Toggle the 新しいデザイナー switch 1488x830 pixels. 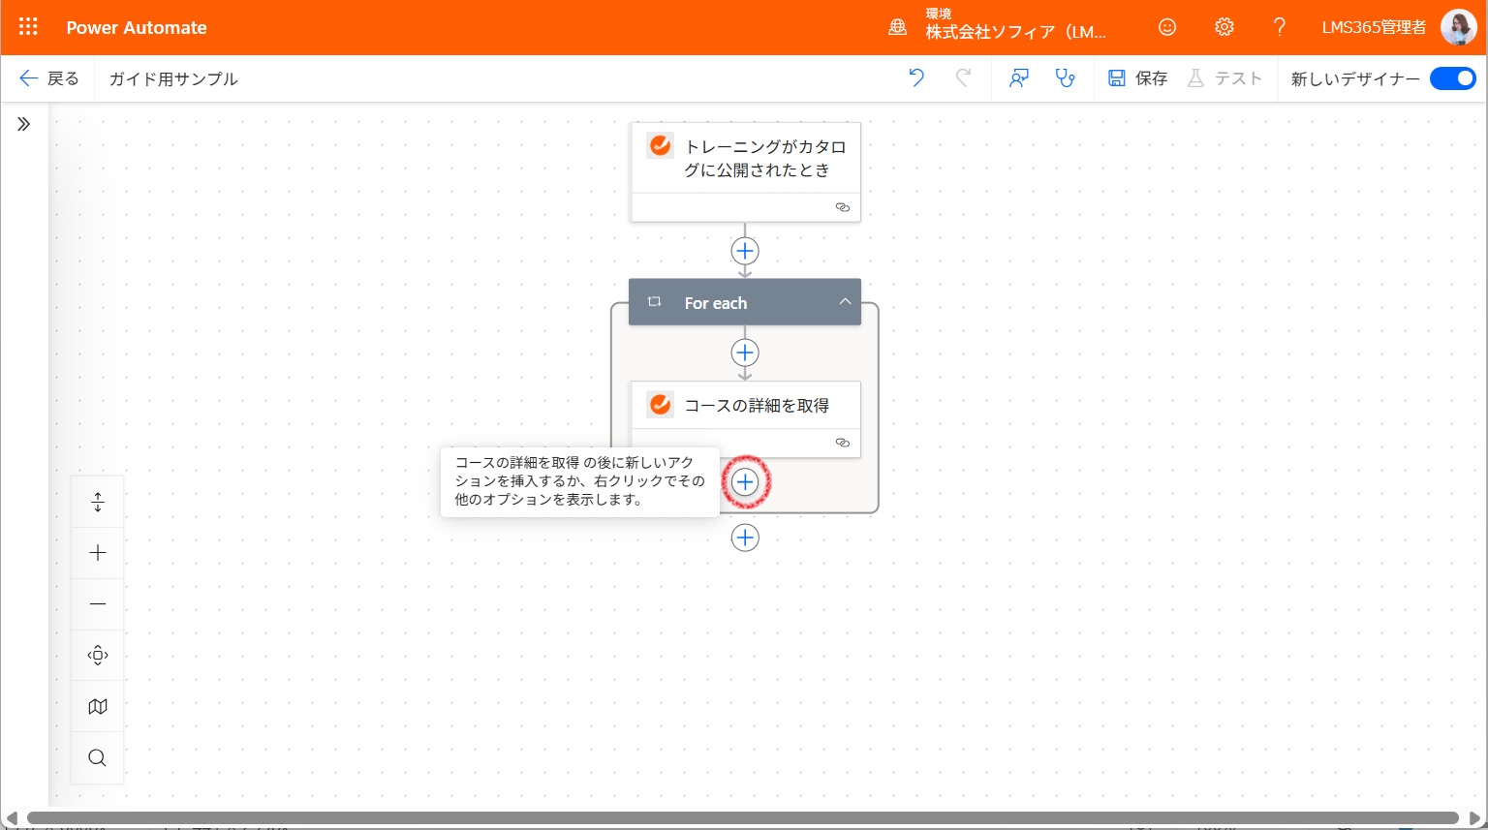(x=1453, y=78)
